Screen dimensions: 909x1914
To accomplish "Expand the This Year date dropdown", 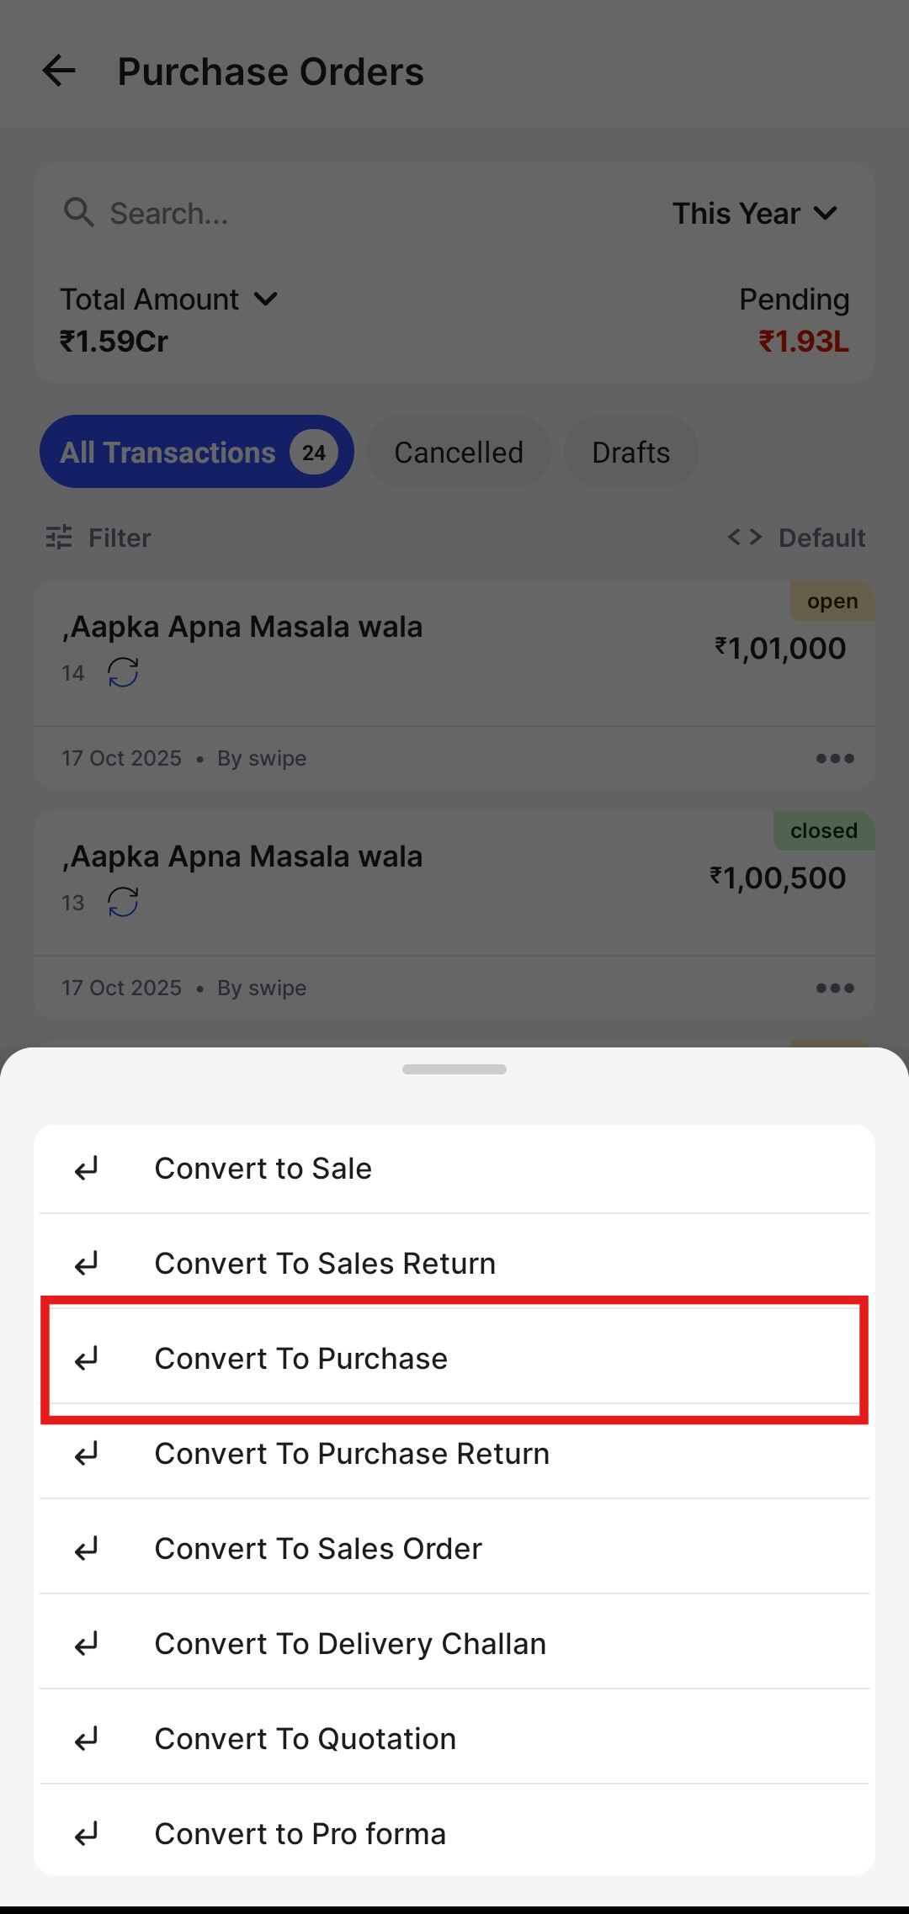I will point(754,214).
